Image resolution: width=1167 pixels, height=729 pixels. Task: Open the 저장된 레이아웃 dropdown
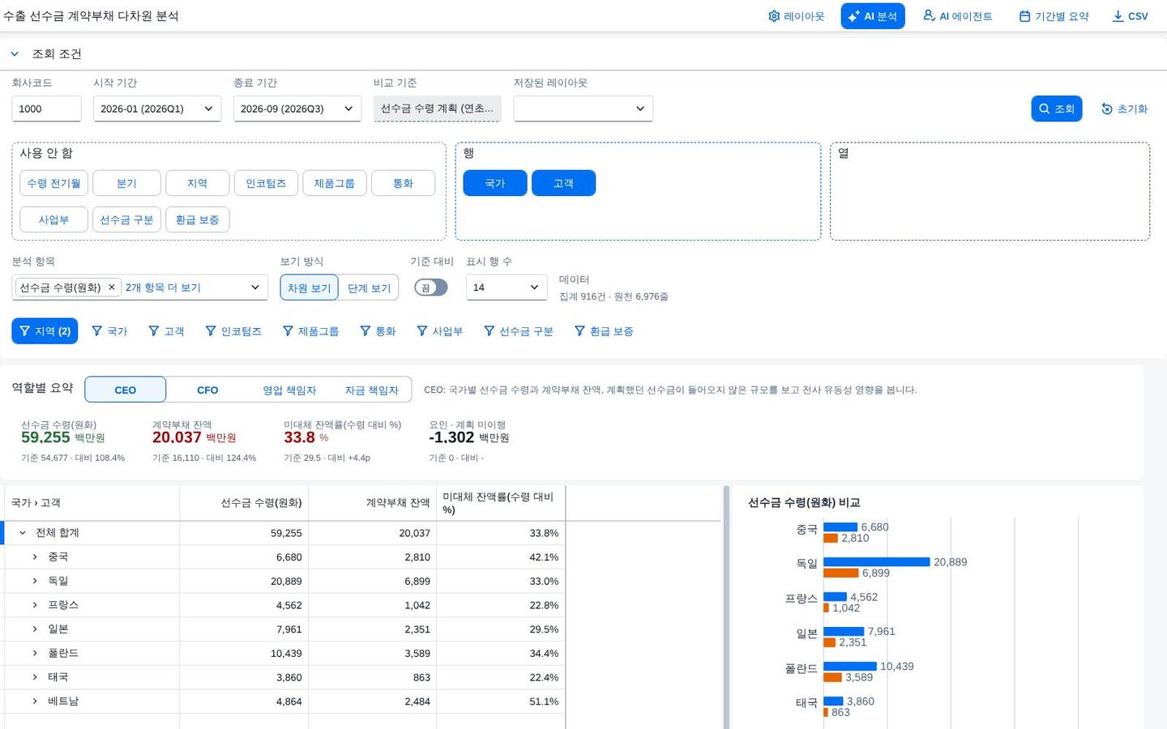[x=583, y=109]
